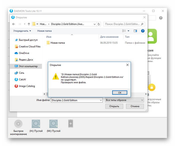Click the Disciples 2.Gold Edition breadcrumb segment
This screenshot has width=175, height=146.
click(x=67, y=24)
